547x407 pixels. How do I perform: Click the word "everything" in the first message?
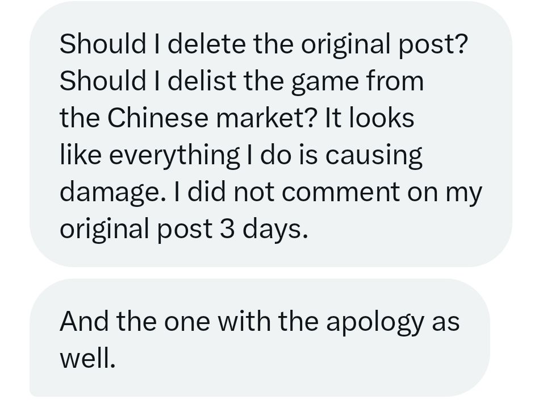[174, 155]
